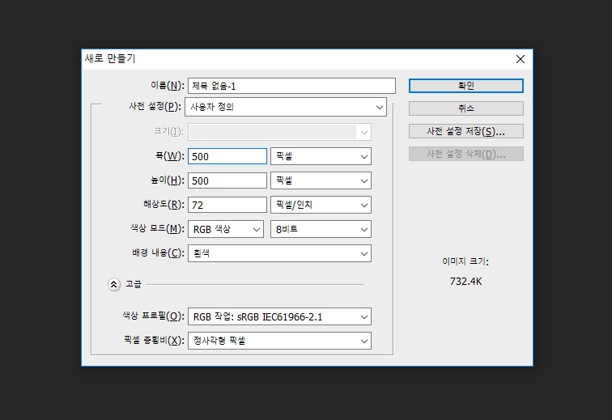The height and width of the screenshot is (420, 612).
Task: Expand the 색상 프로필 sRGB dropdown
Action: [279, 316]
